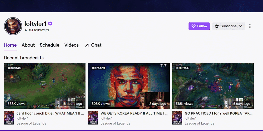Click loltyler1 name under 'card floor couch blue'
The height and width of the screenshot is (131, 263).
point(23,118)
